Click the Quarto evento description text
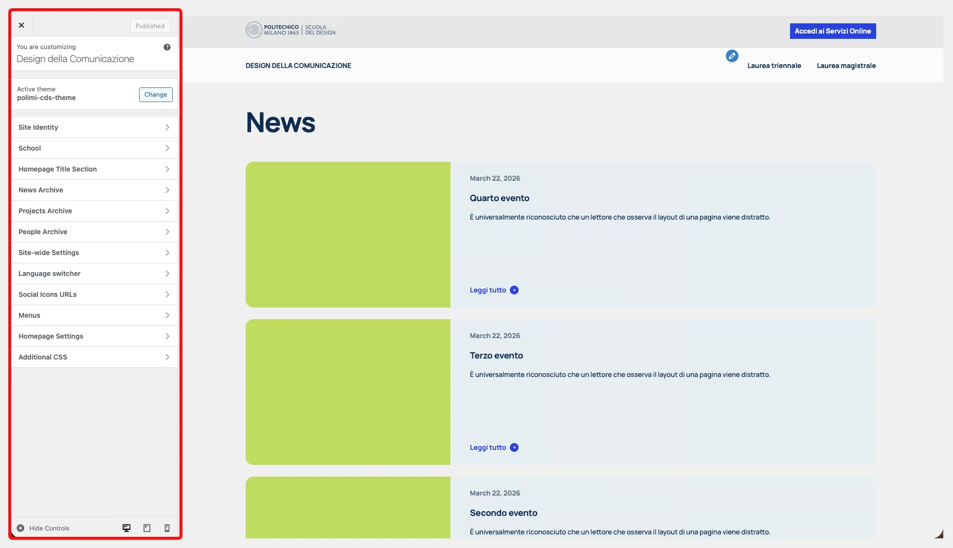953x548 pixels. pyautogui.click(x=620, y=217)
